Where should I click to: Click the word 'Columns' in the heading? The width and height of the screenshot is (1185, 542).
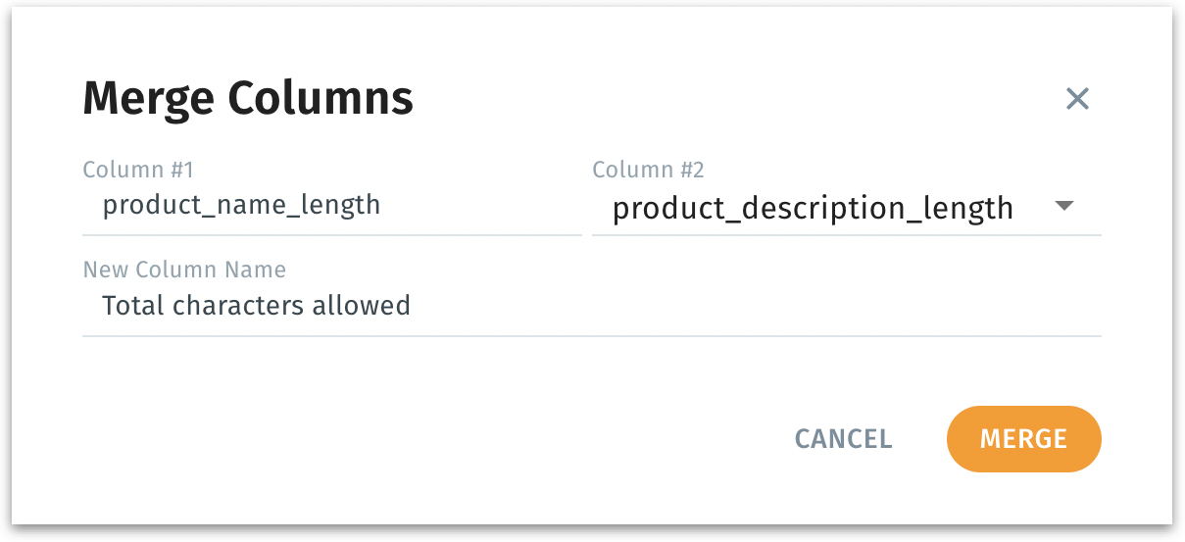point(320,98)
